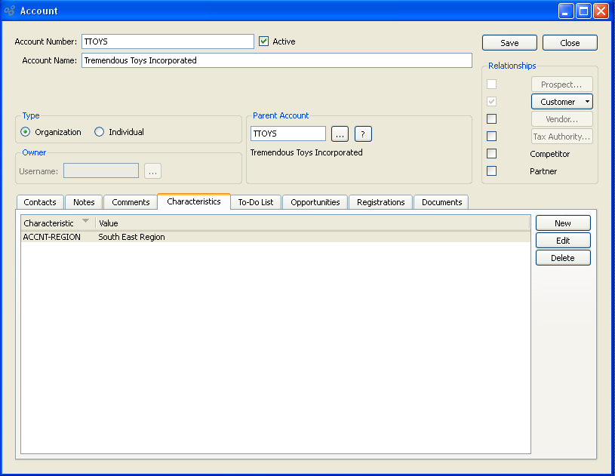The image size is (615, 476).
Task: Click the Account Name text field
Action: [276, 60]
